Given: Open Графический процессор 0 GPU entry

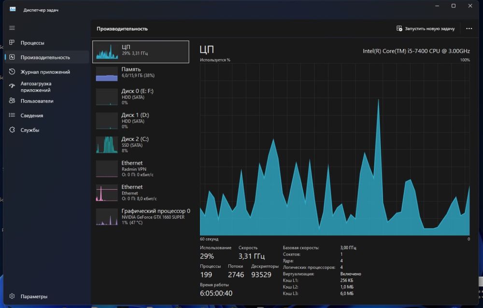Looking at the screenshot, I should [142, 217].
